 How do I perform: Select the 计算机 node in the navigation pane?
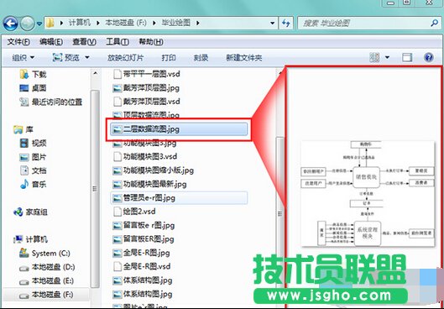[30, 239]
